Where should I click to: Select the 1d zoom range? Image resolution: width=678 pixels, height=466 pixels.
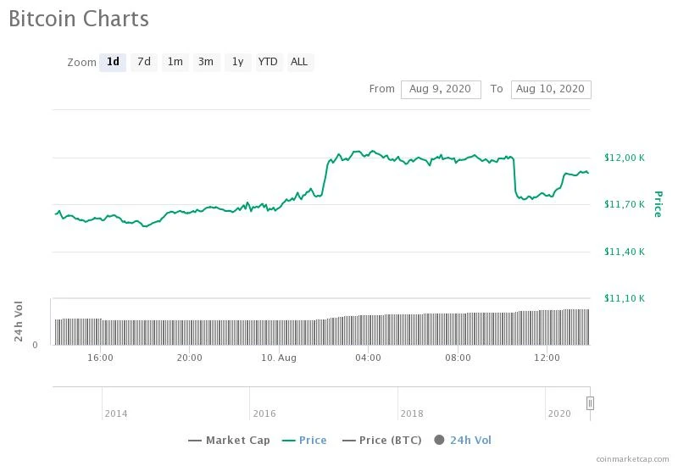point(113,62)
